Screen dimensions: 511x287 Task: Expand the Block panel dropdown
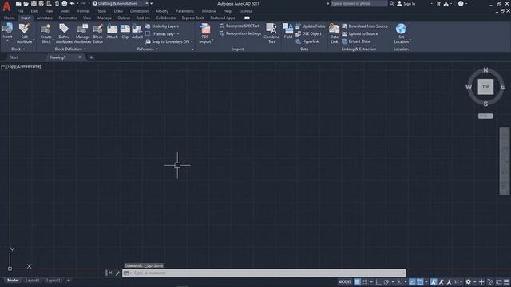tap(18, 49)
